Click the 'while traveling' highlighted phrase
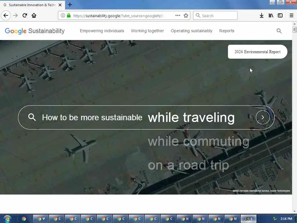This screenshot has width=297, height=223. tap(191, 118)
